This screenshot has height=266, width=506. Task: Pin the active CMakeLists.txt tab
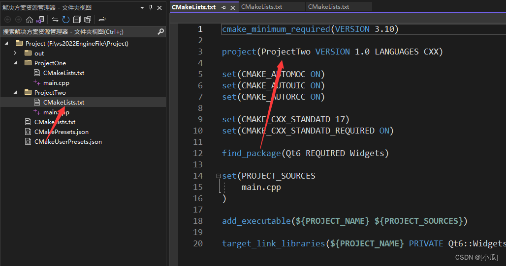tap(223, 7)
